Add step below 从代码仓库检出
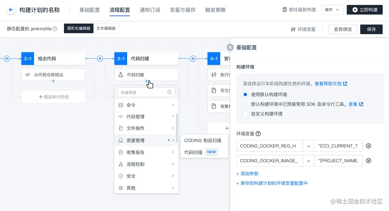This screenshot has height=211, width=389. (x=53, y=81)
